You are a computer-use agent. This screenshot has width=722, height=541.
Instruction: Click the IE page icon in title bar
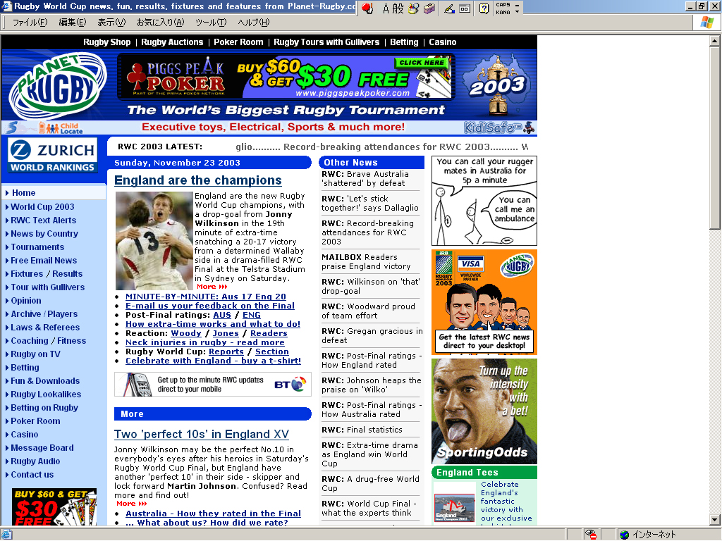point(7,6)
